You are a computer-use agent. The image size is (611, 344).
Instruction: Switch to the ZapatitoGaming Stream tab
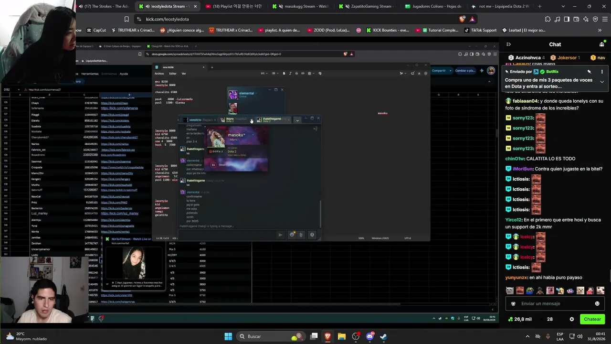click(x=367, y=6)
